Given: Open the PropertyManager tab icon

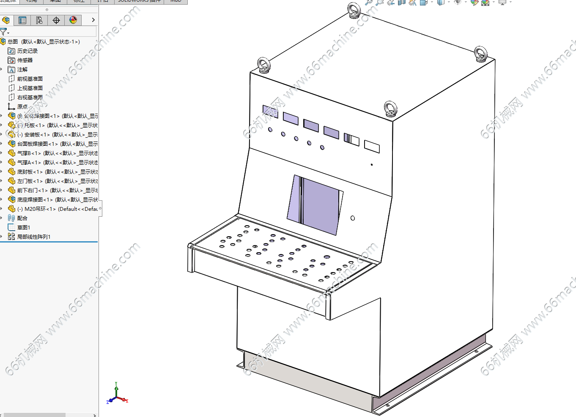Looking at the screenshot, I should point(22,20).
